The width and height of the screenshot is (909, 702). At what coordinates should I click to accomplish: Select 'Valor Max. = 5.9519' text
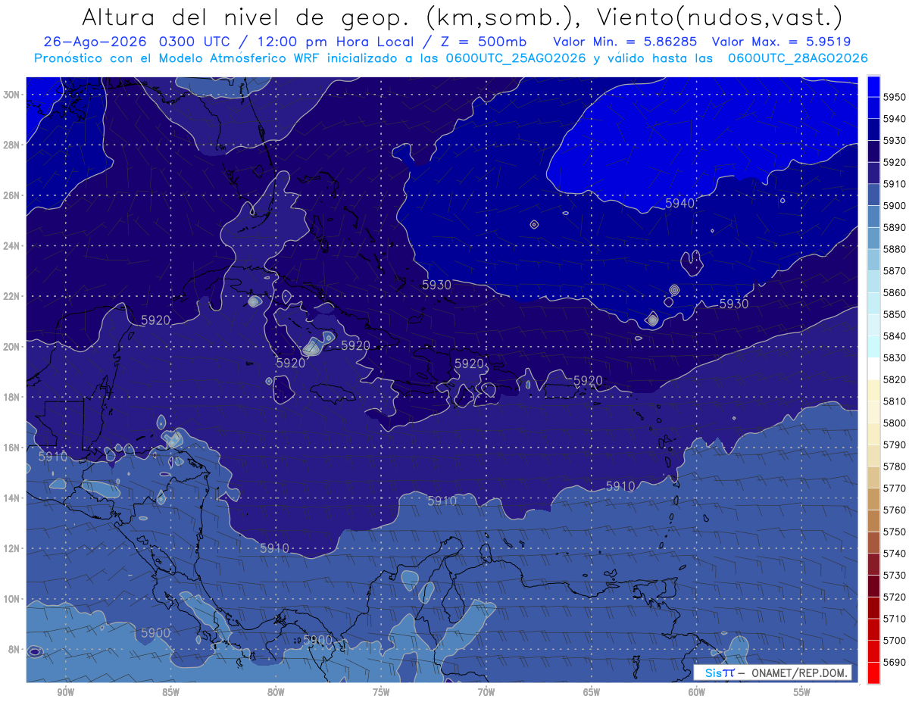(781, 41)
